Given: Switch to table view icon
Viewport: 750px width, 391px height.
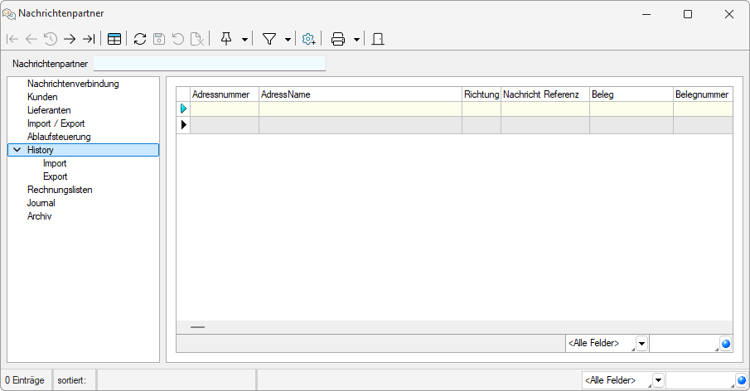Looking at the screenshot, I should coord(114,39).
